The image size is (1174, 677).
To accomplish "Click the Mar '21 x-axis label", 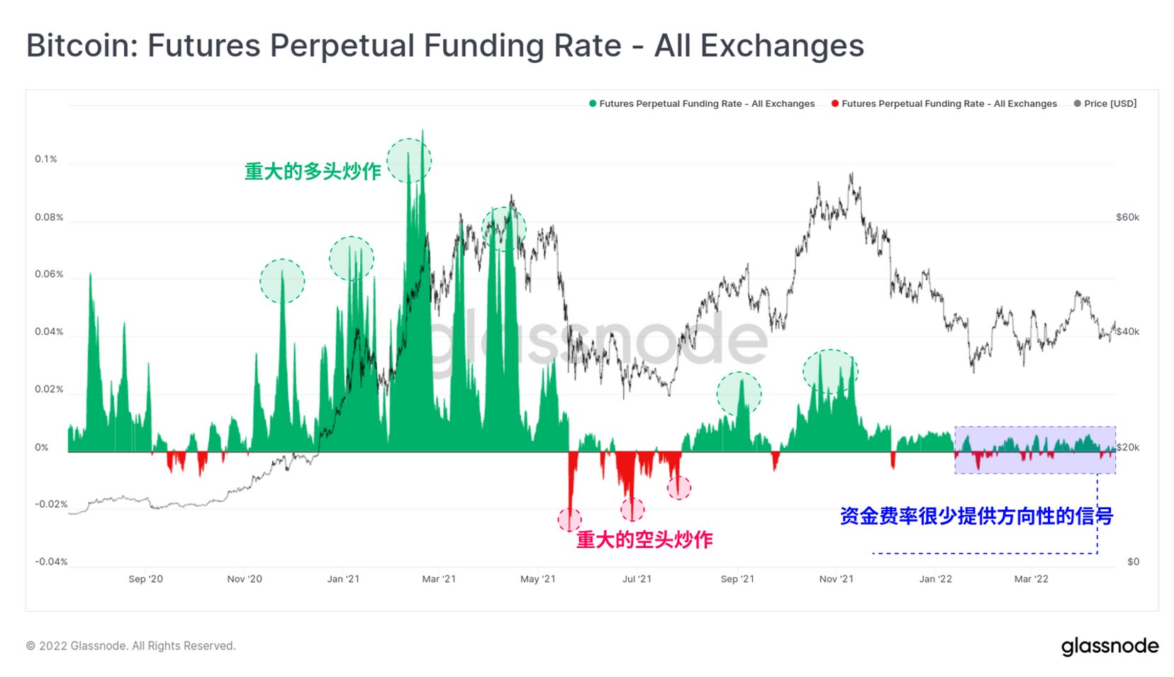I will tap(439, 579).
